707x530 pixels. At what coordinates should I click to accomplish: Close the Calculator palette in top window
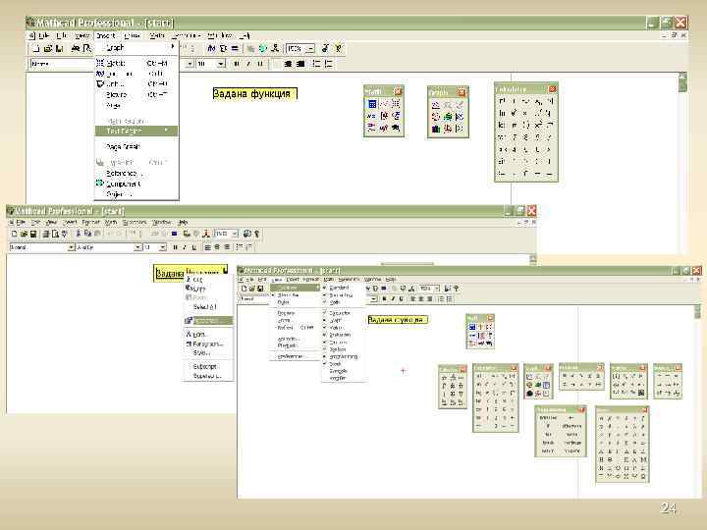(552, 88)
